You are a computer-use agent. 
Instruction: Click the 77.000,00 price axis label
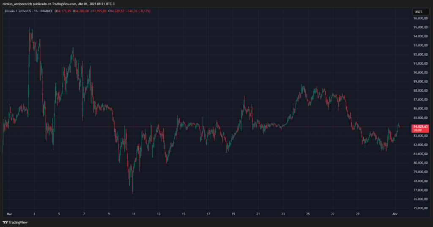[x=420, y=190]
